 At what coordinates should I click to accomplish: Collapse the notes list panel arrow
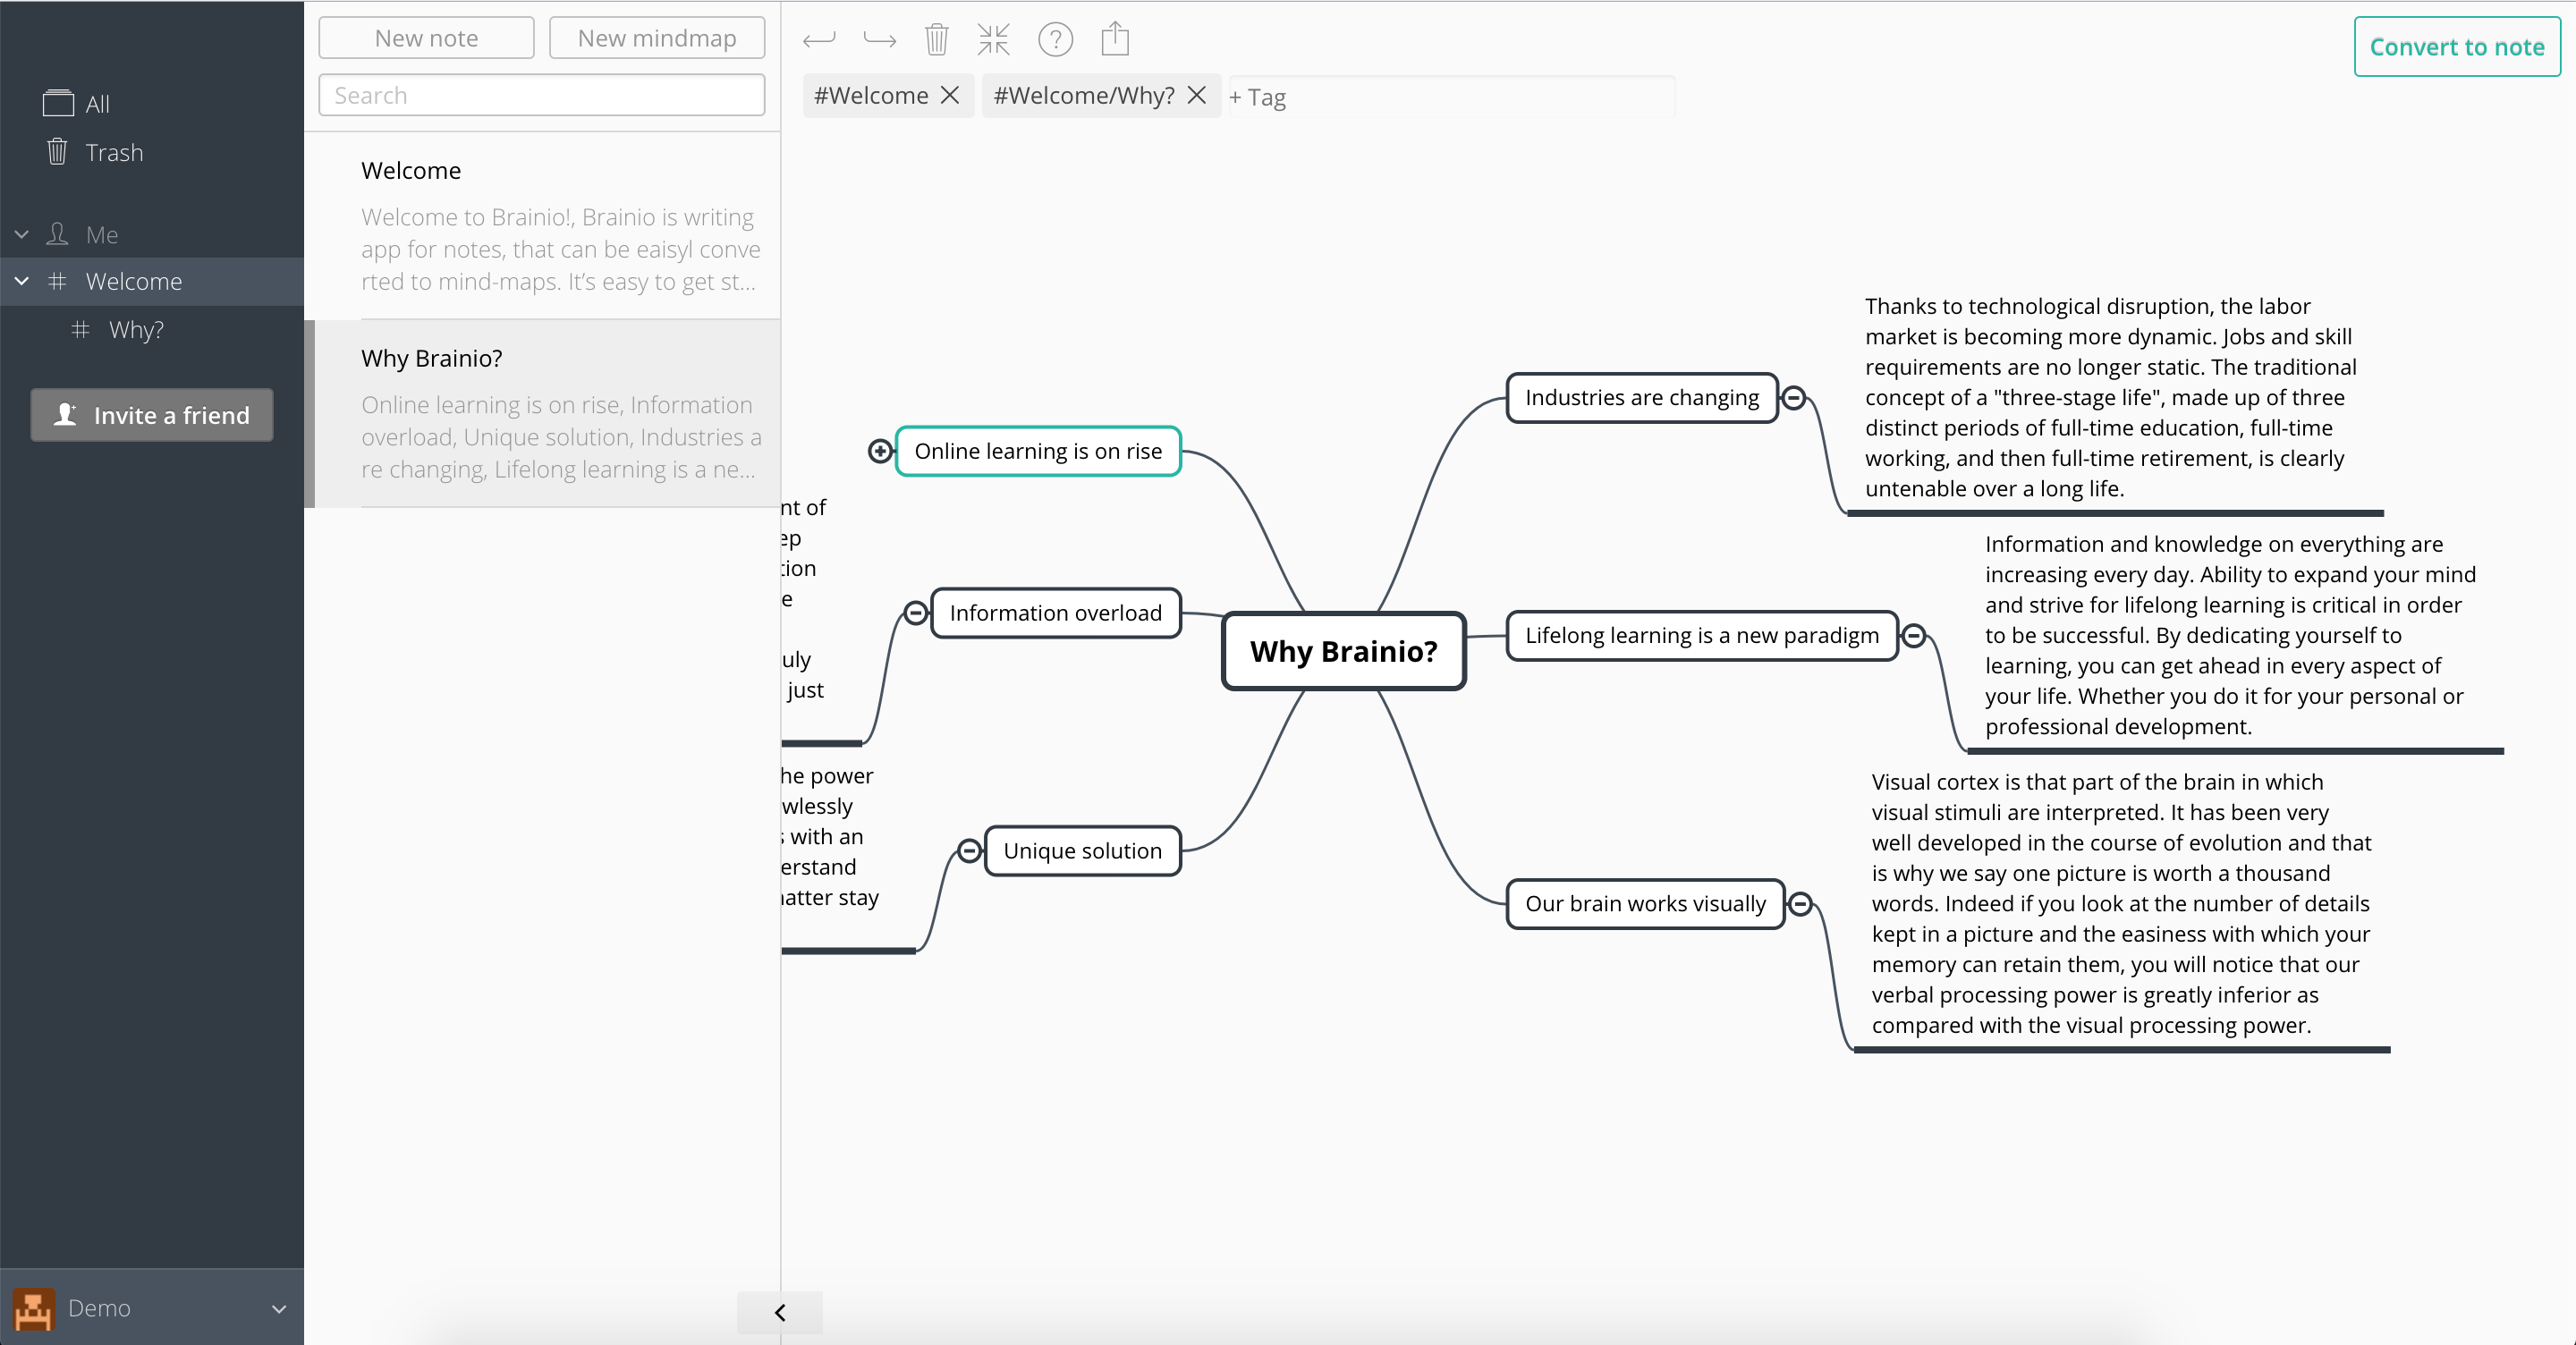(780, 1312)
